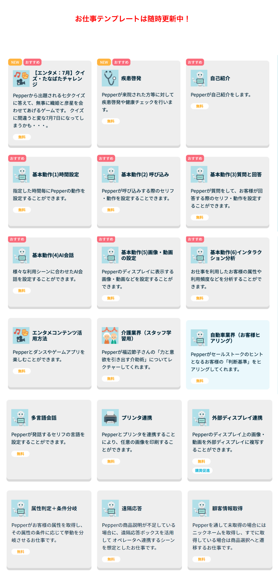The width and height of the screenshot is (278, 572).
Task: Click the Pepper robot icon on the 自己紹介 card
Action: point(199,78)
